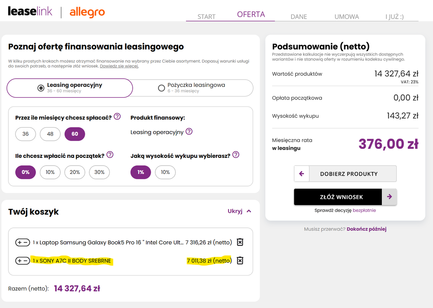Image resolution: width=433 pixels, height=308 pixels.
Task: Change quantity of Samsung laptop with plus-minus control
Action: (23, 243)
